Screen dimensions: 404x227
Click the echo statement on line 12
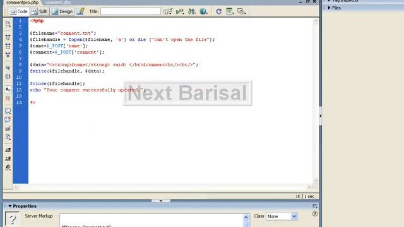88,90
